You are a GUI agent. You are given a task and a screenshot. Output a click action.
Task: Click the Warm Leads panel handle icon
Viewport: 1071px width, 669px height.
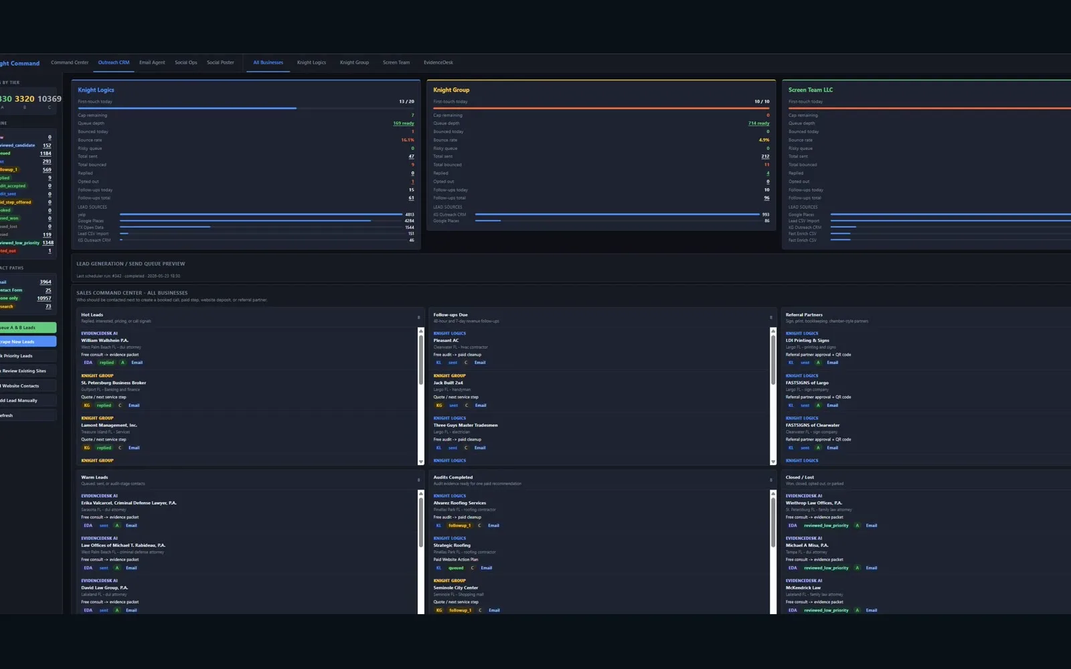click(x=419, y=480)
